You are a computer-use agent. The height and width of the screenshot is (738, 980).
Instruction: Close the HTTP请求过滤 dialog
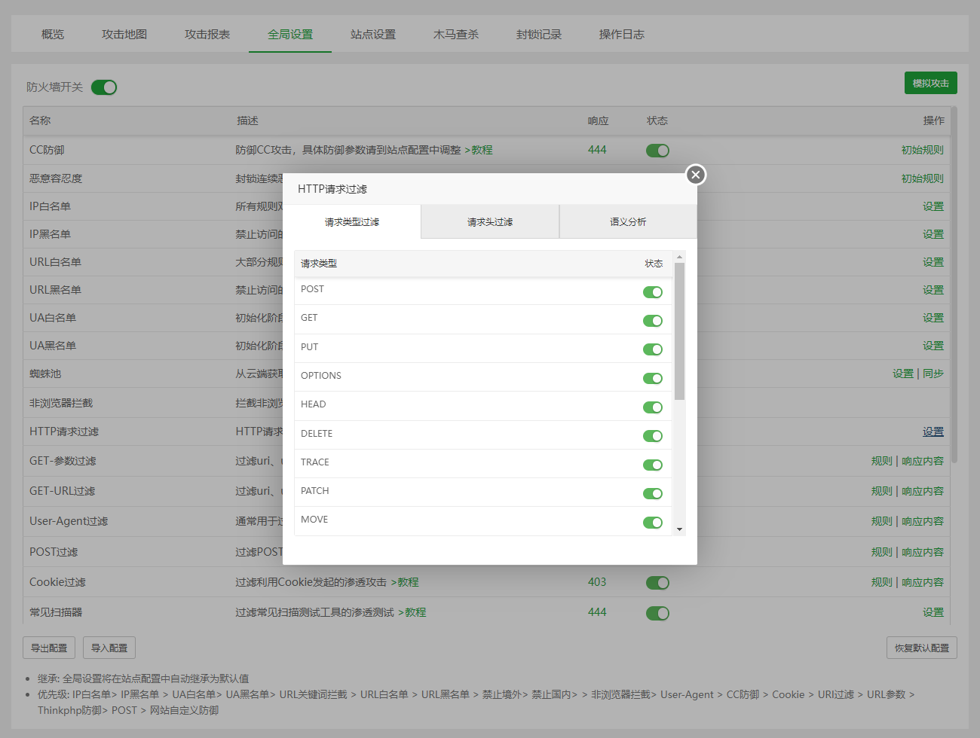click(695, 175)
